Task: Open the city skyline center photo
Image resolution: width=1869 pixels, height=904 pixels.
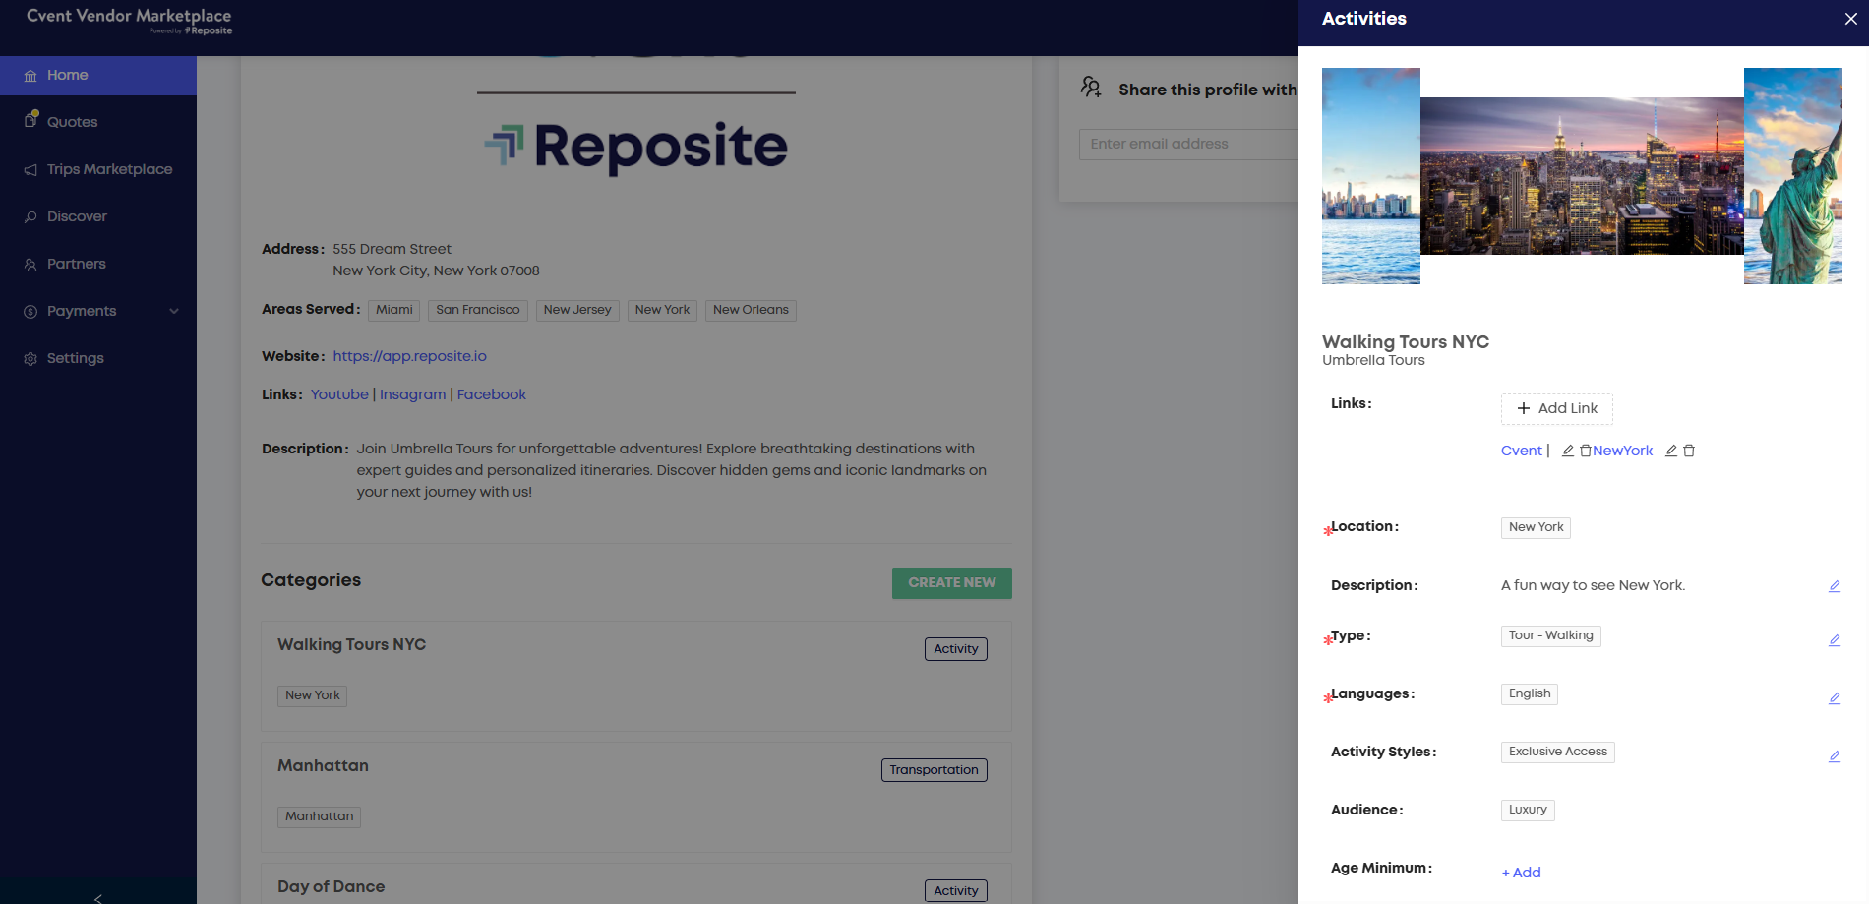Action: click(x=1582, y=176)
